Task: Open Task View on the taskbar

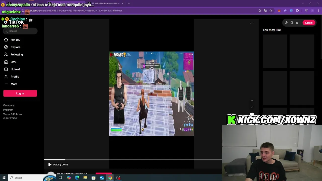Action: (x=60, y=178)
